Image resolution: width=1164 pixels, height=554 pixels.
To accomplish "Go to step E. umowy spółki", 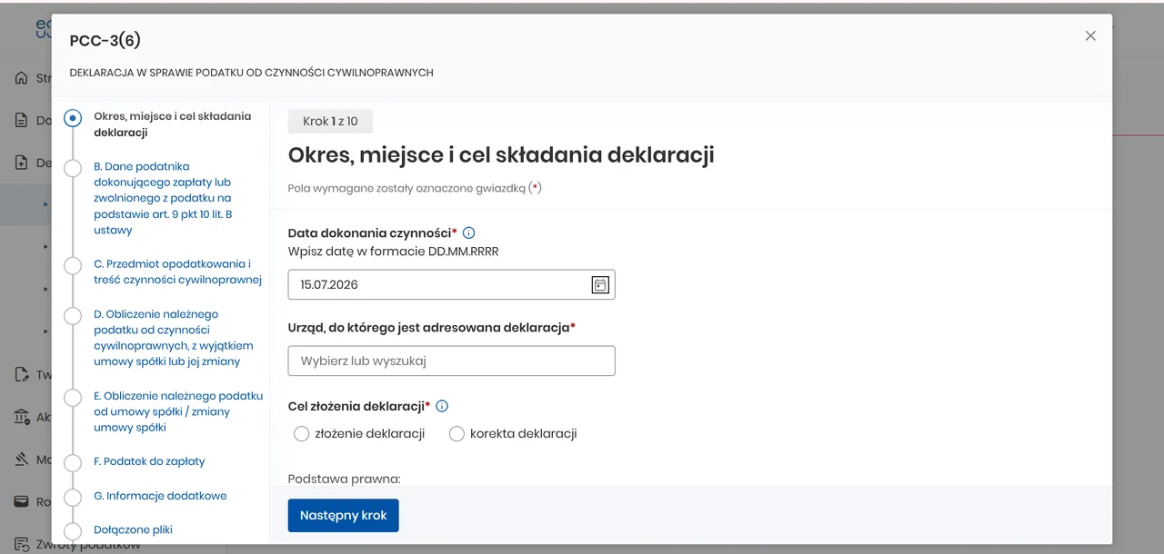I will point(178,411).
